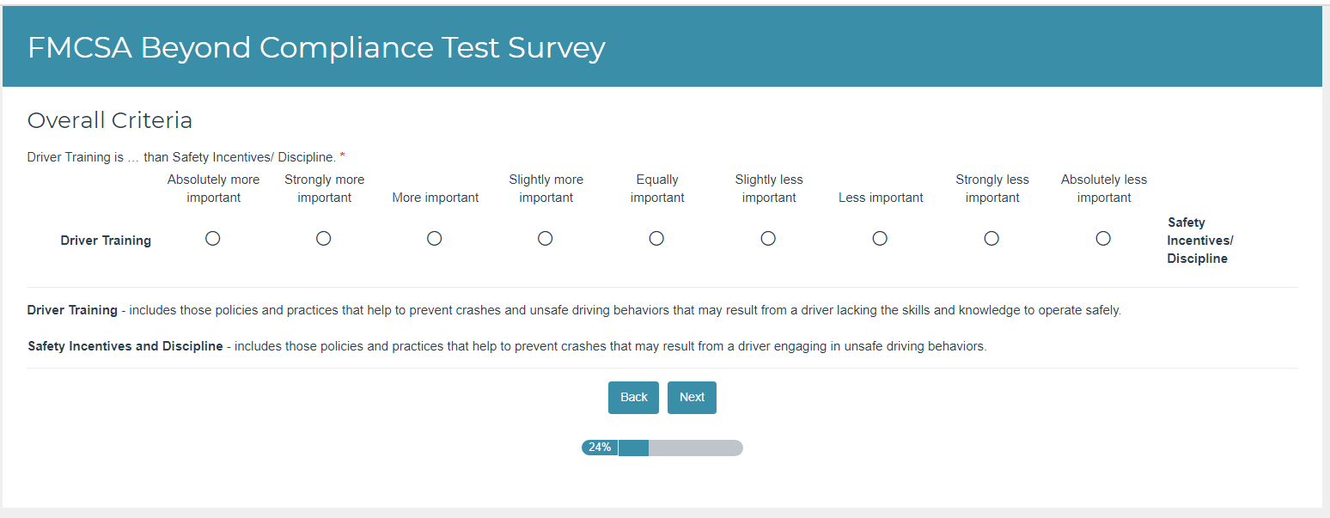The height and width of the screenshot is (518, 1330).
Task: Click the 24% progress badge
Action: pos(600,448)
